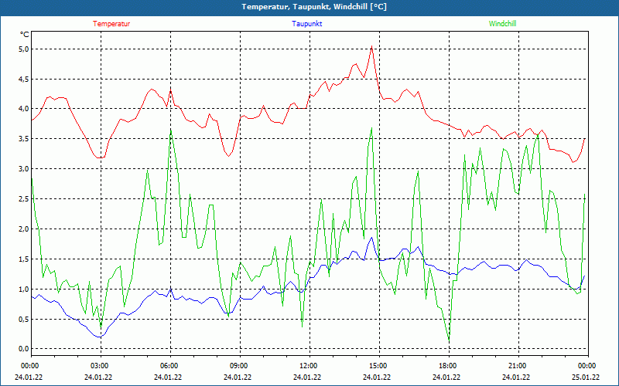The width and height of the screenshot is (619, 386).
Task: Click the 18:00 time label on the x-axis
Action: tap(447, 366)
